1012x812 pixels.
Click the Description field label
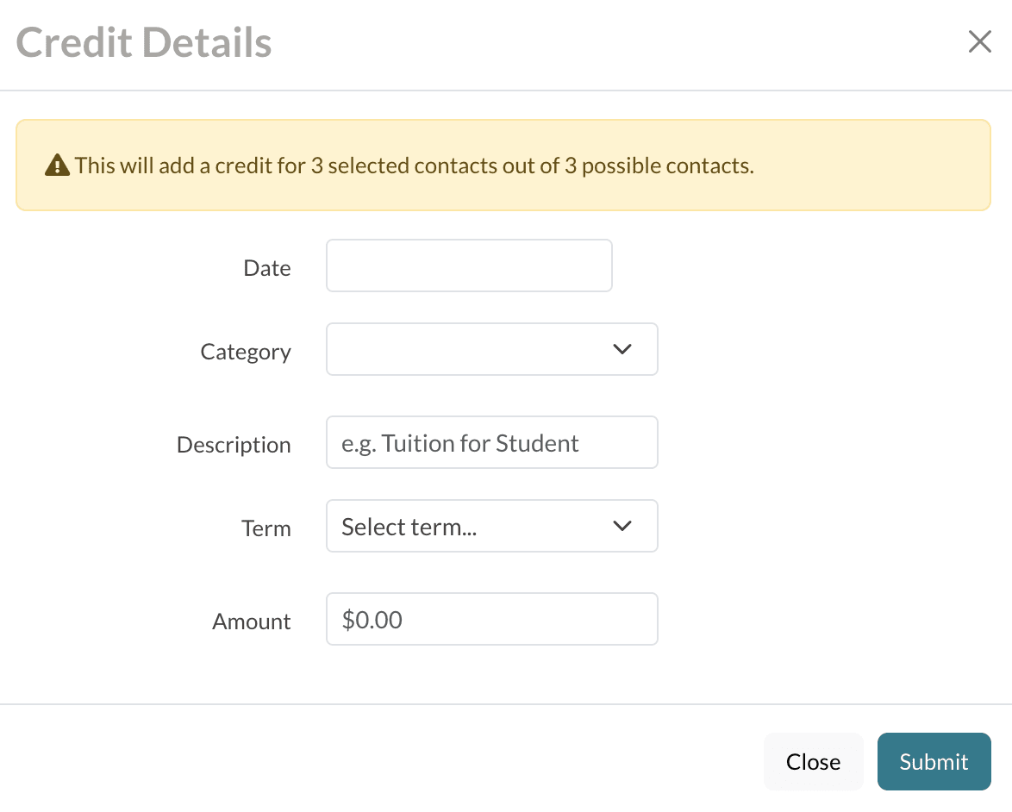234,445
